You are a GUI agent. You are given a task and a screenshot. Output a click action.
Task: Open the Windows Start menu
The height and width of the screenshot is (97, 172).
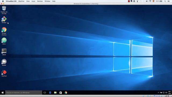pyautogui.click(x=2, y=93)
